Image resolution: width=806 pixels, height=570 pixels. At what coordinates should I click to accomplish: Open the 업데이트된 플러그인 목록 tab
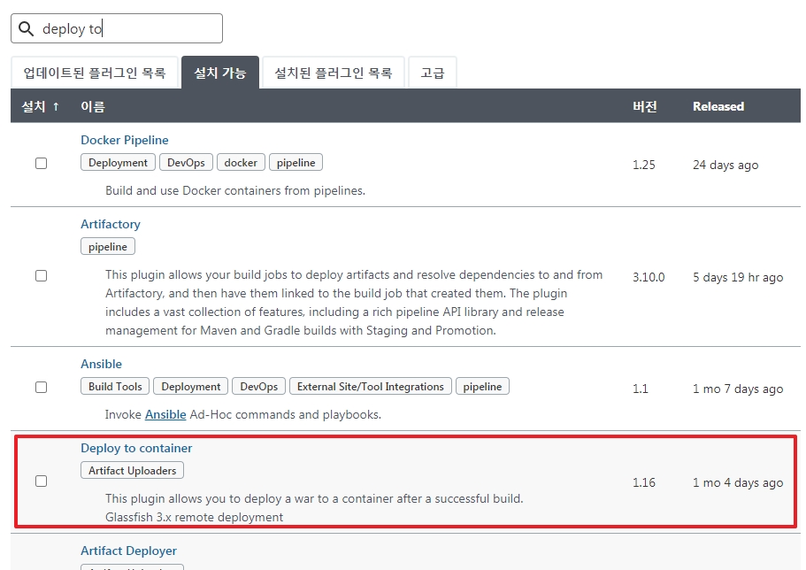pos(95,73)
